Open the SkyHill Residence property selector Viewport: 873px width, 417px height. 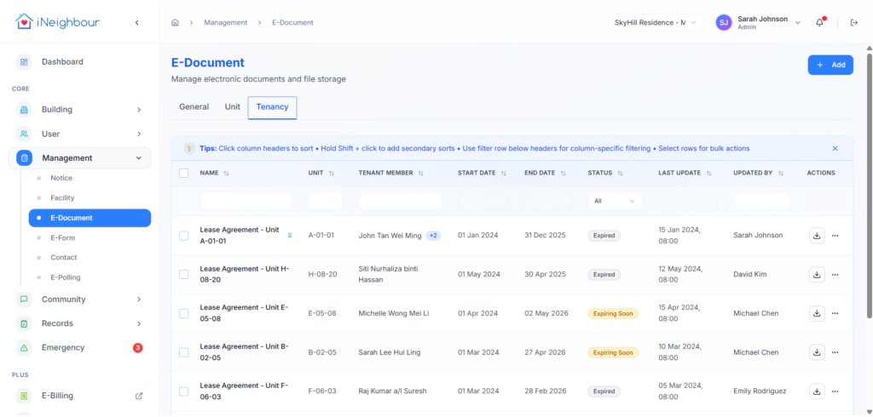click(656, 23)
